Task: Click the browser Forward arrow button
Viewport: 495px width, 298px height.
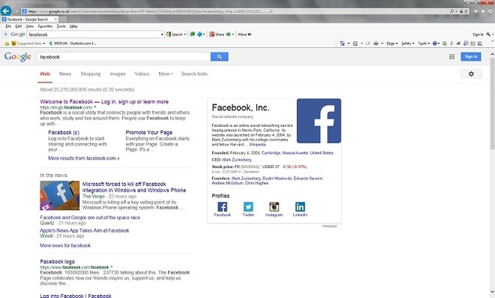Action: click(16, 11)
